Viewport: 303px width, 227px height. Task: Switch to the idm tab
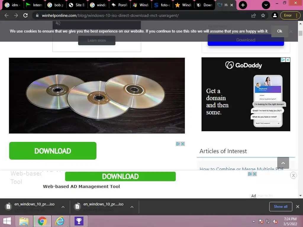coord(13,5)
